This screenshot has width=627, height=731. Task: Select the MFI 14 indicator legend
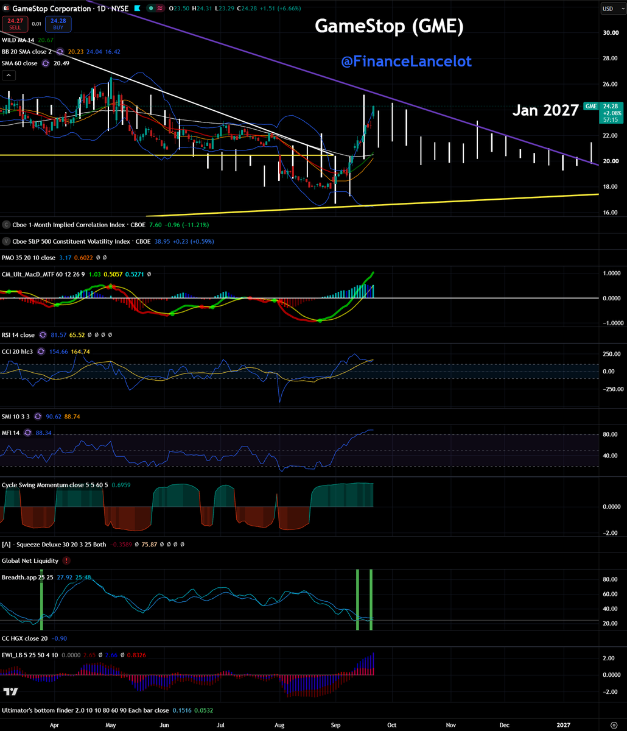[11, 433]
